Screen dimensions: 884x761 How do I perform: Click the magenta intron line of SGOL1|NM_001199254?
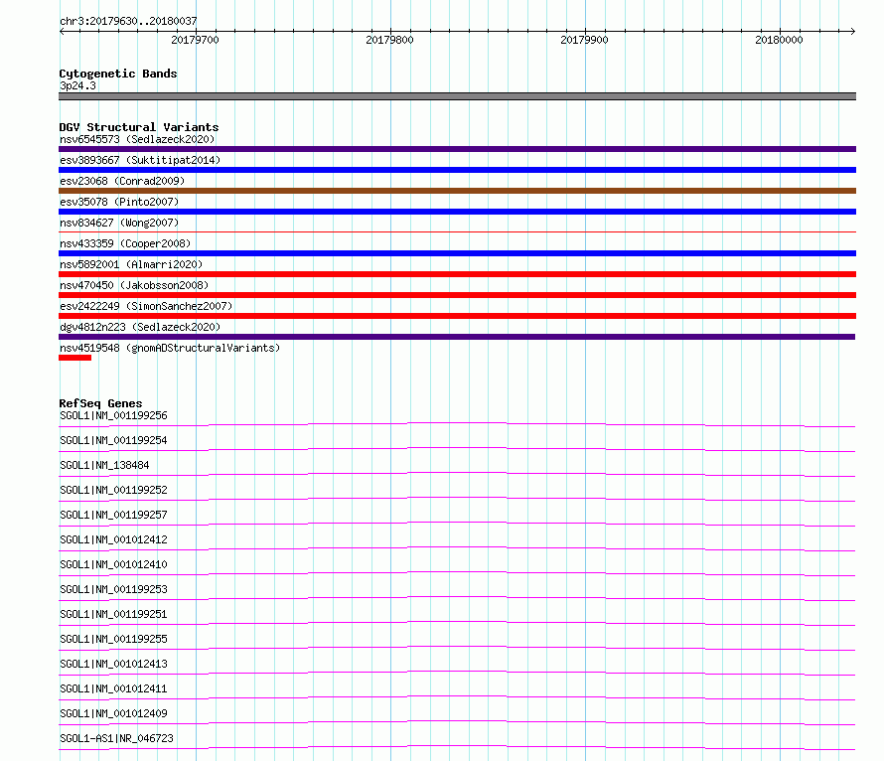(x=457, y=449)
